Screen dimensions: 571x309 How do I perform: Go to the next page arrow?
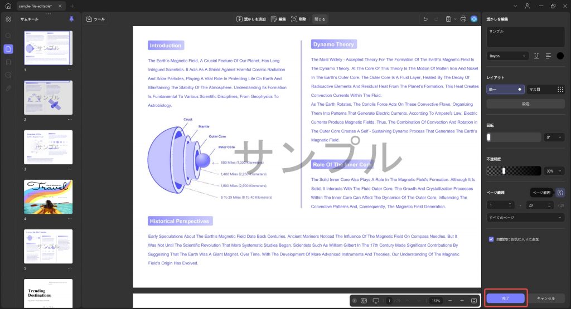(x=419, y=301)
